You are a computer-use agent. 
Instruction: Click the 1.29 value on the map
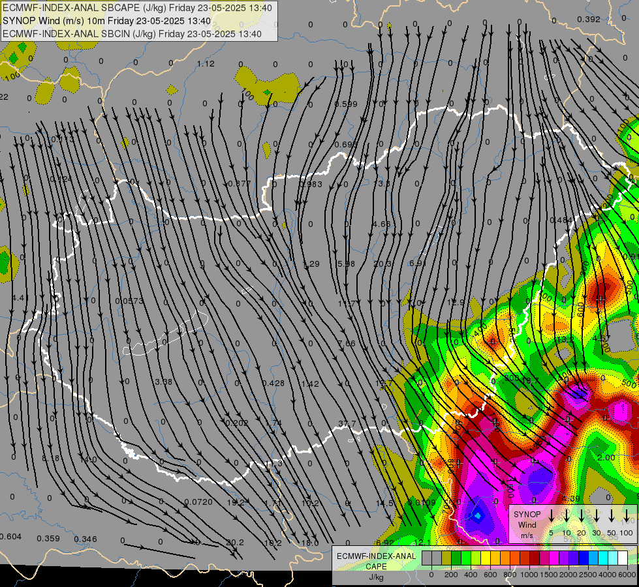pyautogui.click(x=311, y=264)
